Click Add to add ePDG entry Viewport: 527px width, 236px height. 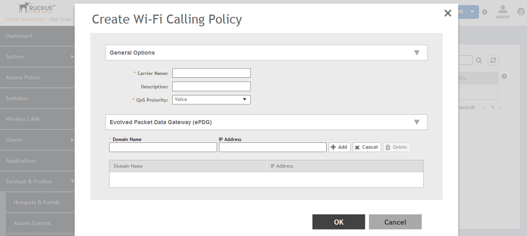pyautogui.click(x=339, y=147)
